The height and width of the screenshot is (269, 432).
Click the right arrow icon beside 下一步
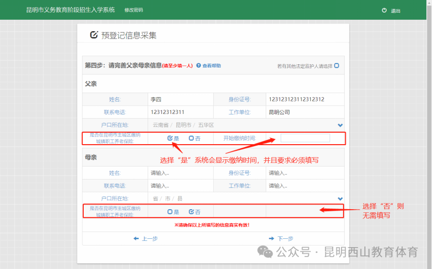click(271, 238)
